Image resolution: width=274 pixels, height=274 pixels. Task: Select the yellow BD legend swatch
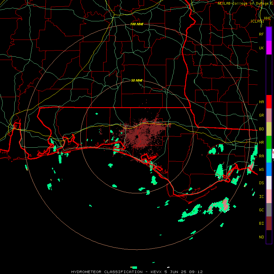[x=269, y=129]
